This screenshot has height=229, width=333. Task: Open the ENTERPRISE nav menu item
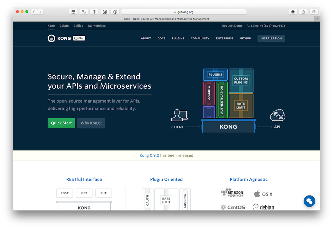pos(225,38)
